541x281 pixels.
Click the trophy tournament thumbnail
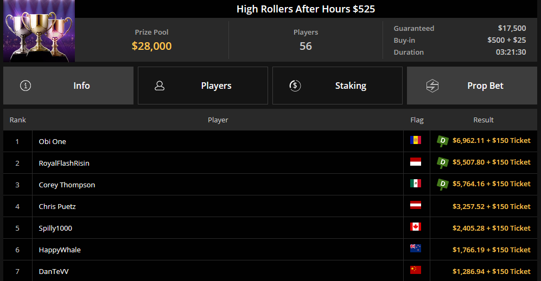pos(39,31)
